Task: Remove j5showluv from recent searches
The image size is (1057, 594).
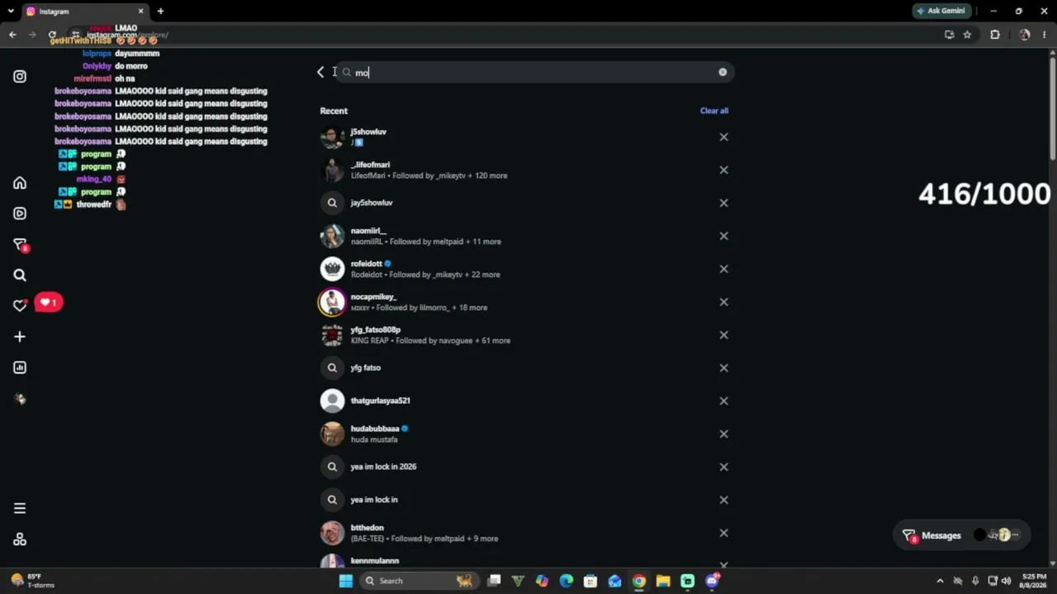Action: pos(724,137)
